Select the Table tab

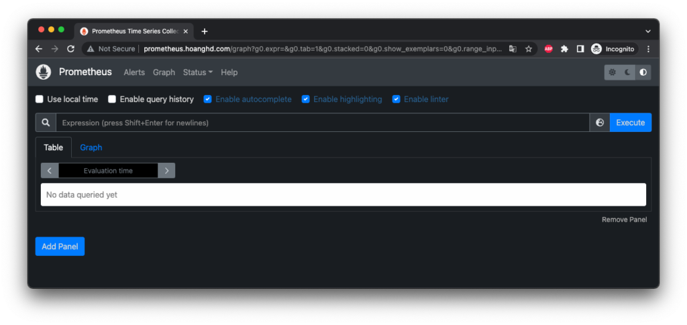coord(54,147)
